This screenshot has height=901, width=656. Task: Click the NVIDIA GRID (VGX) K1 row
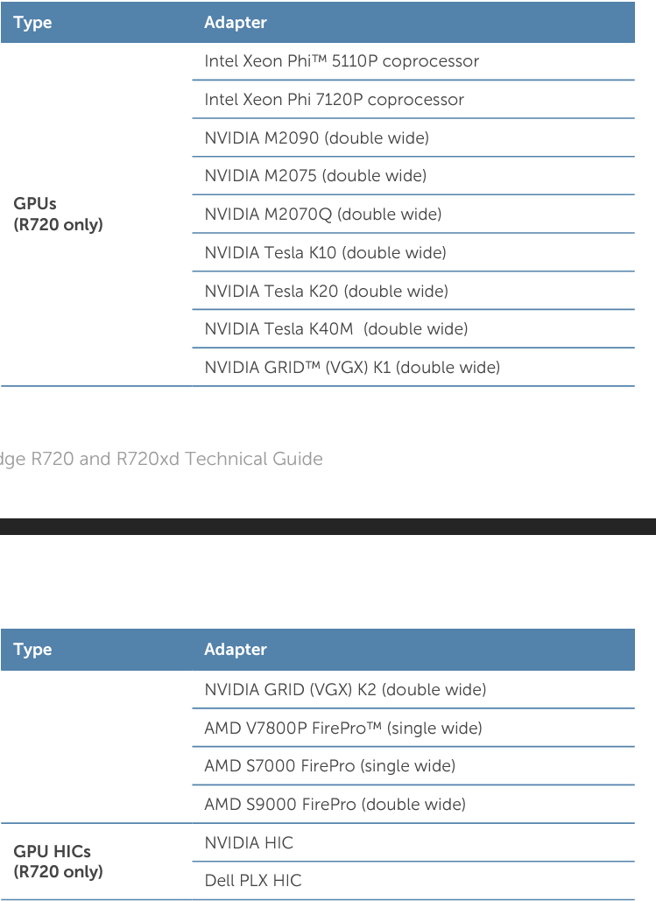[352, 368]
